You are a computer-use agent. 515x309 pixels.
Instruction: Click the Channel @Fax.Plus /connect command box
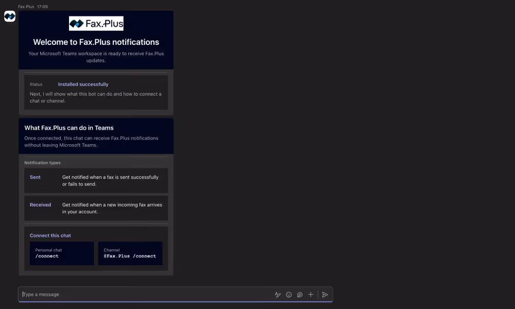[130, 253]
